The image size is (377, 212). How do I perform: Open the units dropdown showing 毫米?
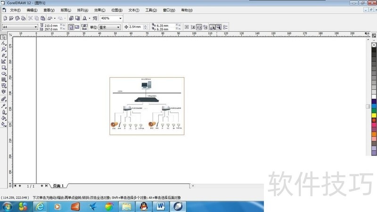pos(118,27)
